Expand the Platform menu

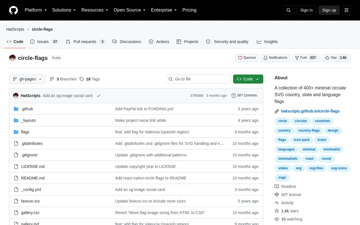[36, 10]
